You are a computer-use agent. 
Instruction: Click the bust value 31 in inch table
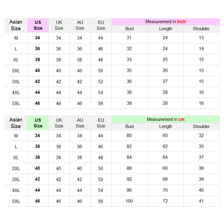pyautogui.click(x=129, y=38)
